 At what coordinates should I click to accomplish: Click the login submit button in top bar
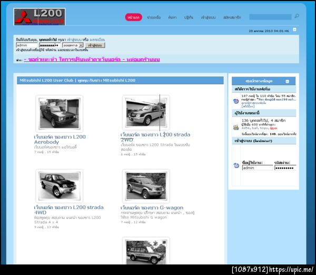[95, 45]
